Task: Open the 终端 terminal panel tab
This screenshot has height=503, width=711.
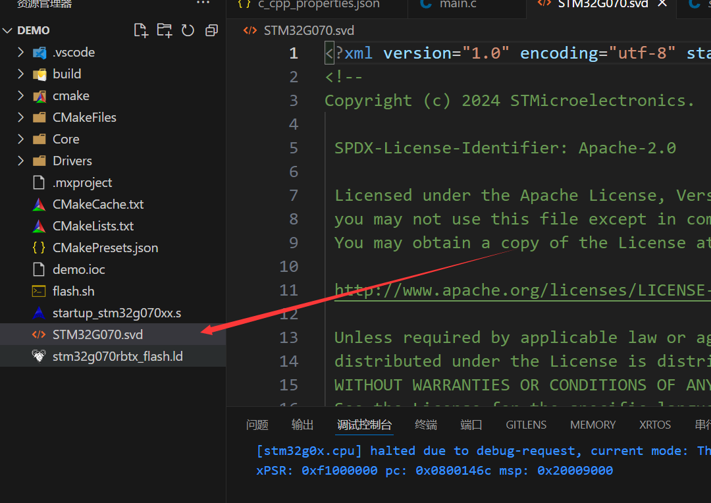Action: tap(426, 425)
